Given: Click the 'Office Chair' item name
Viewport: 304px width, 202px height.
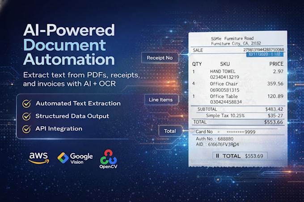Looking at the screenshot, I should (x=224, y=84).
